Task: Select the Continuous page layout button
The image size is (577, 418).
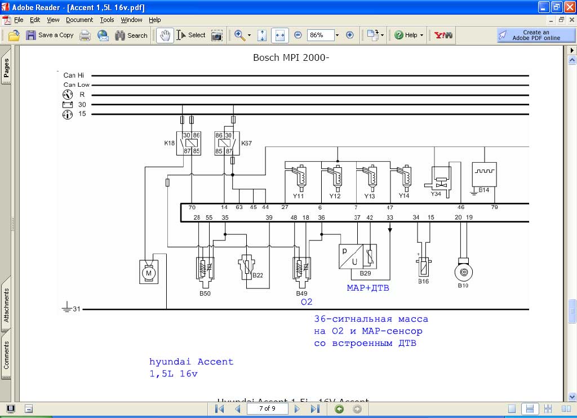Action: [x=530, y=409]
